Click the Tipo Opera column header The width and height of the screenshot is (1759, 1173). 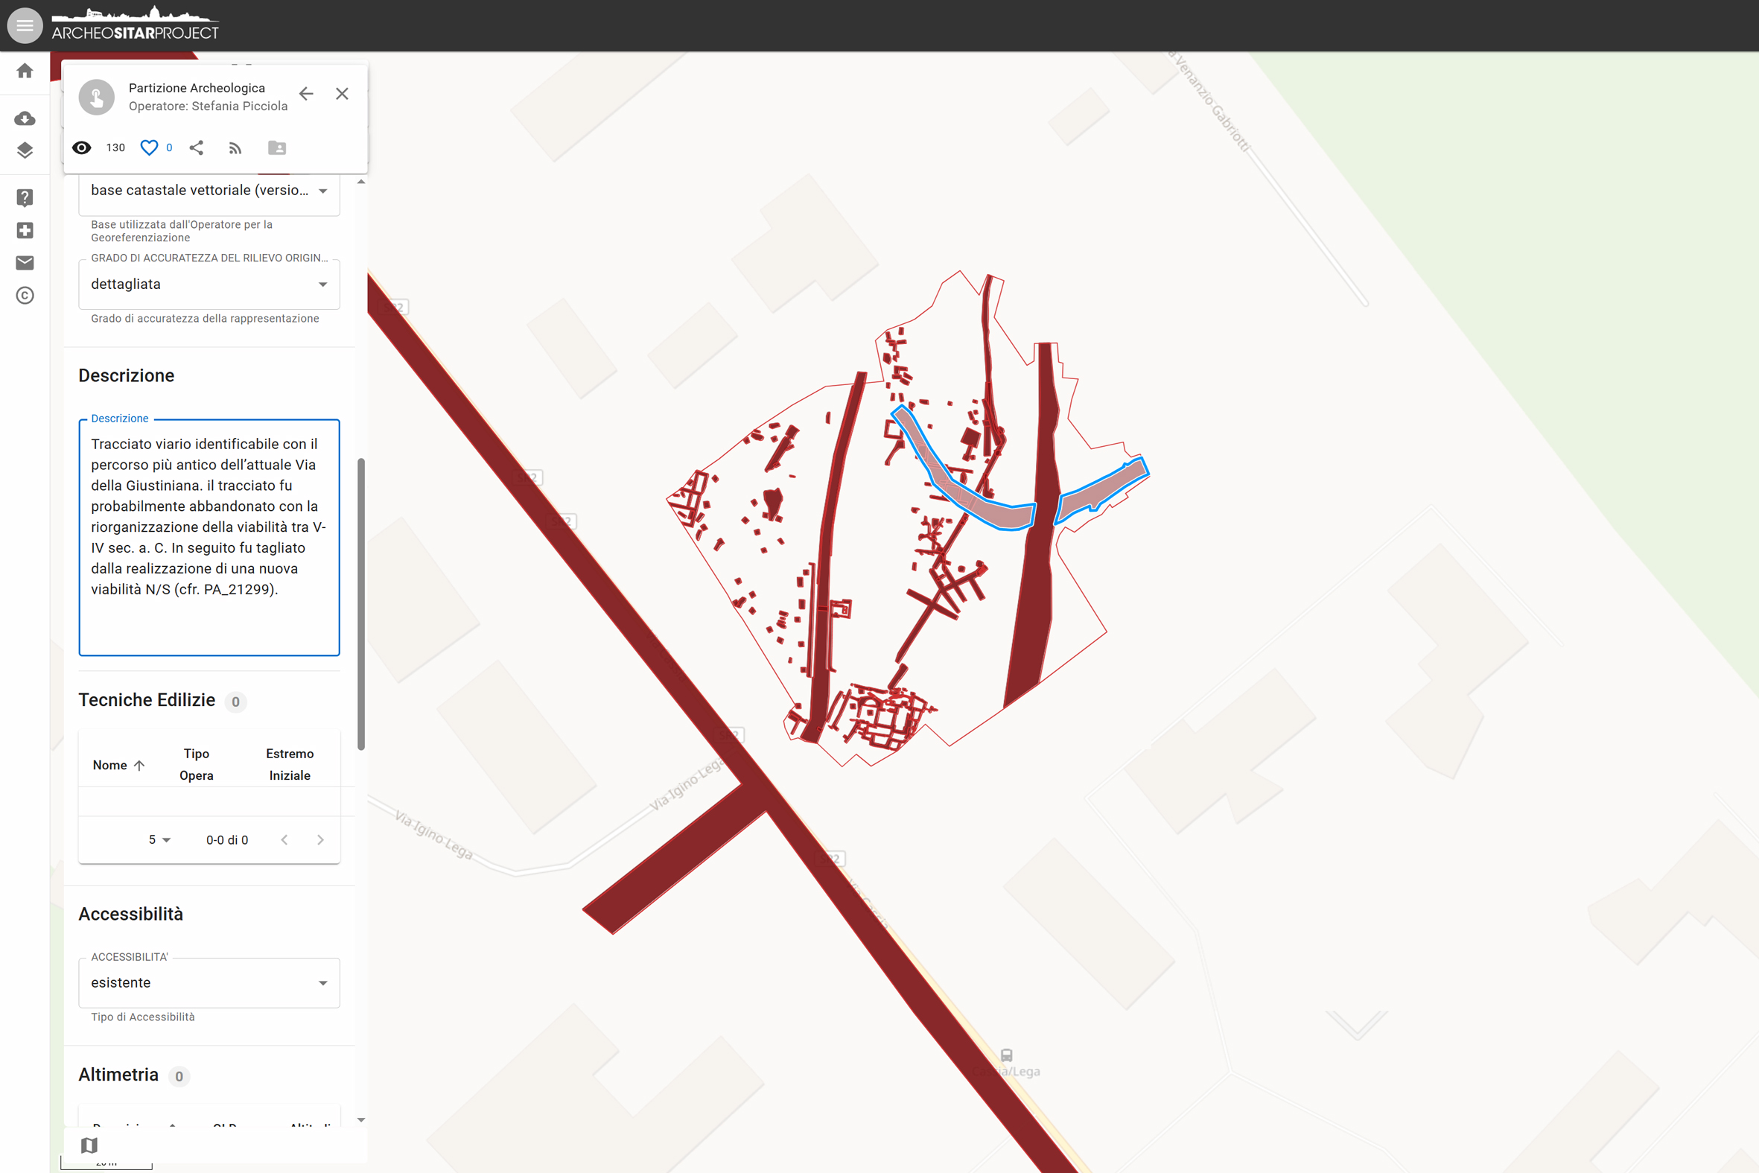pyautogui.click(x=197, y=765)
